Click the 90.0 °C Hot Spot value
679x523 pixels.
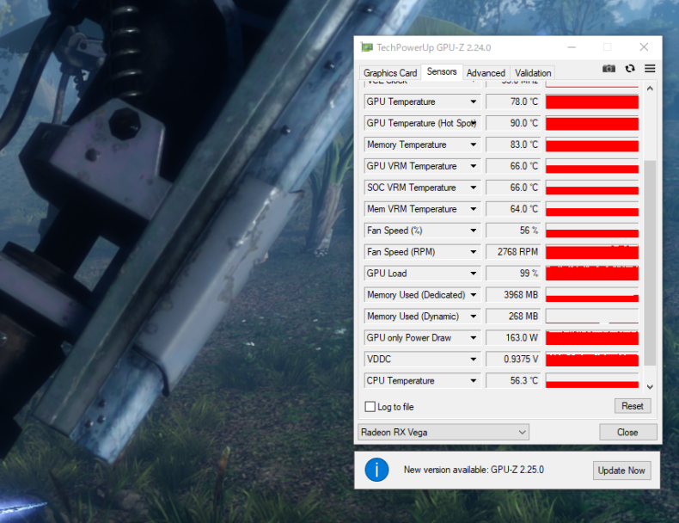pyautogui.click(x=513, y=123)
